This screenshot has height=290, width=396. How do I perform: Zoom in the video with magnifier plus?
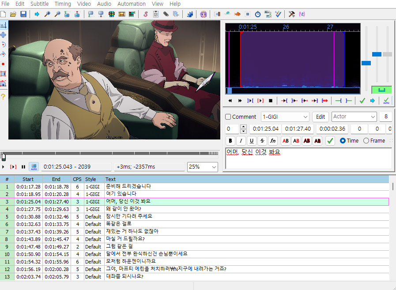[47, 14]
